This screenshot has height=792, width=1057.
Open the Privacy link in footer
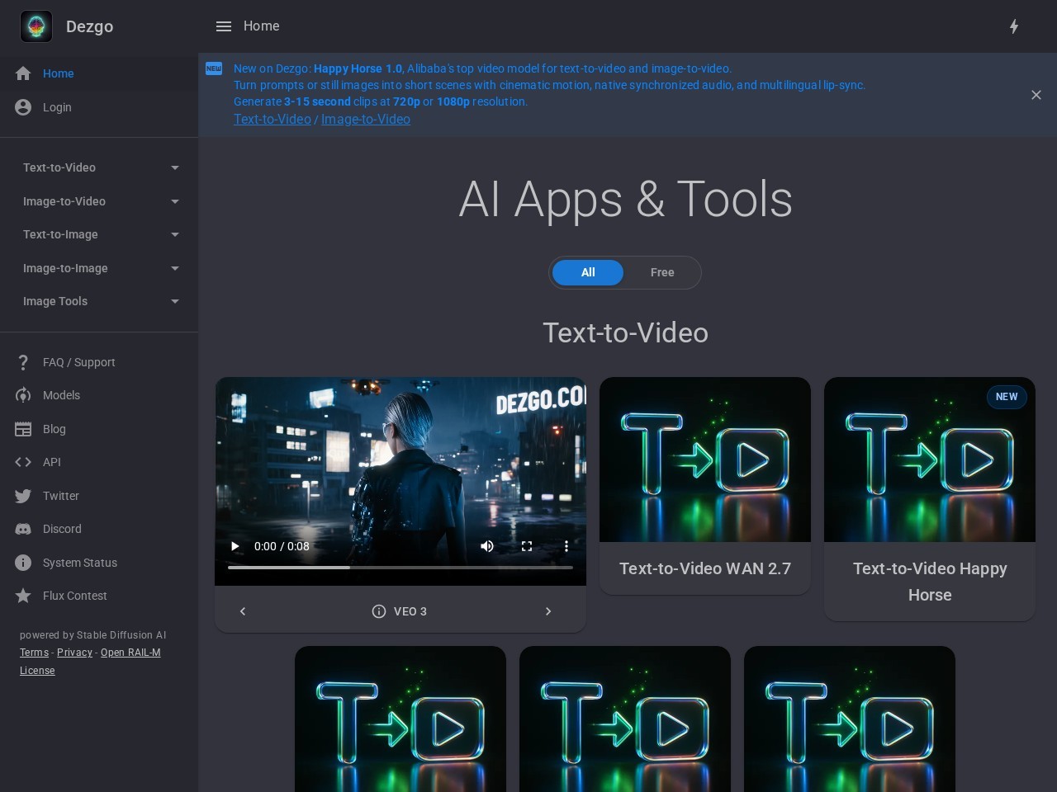(x=74, y=653)
